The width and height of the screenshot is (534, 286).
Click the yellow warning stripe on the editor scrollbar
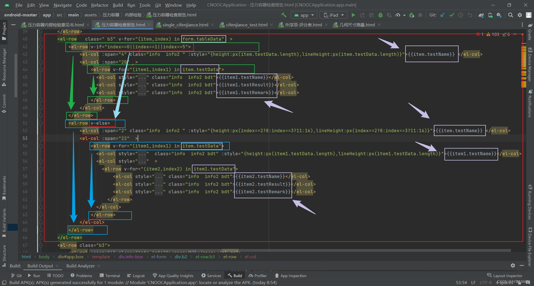click(524, 67)
